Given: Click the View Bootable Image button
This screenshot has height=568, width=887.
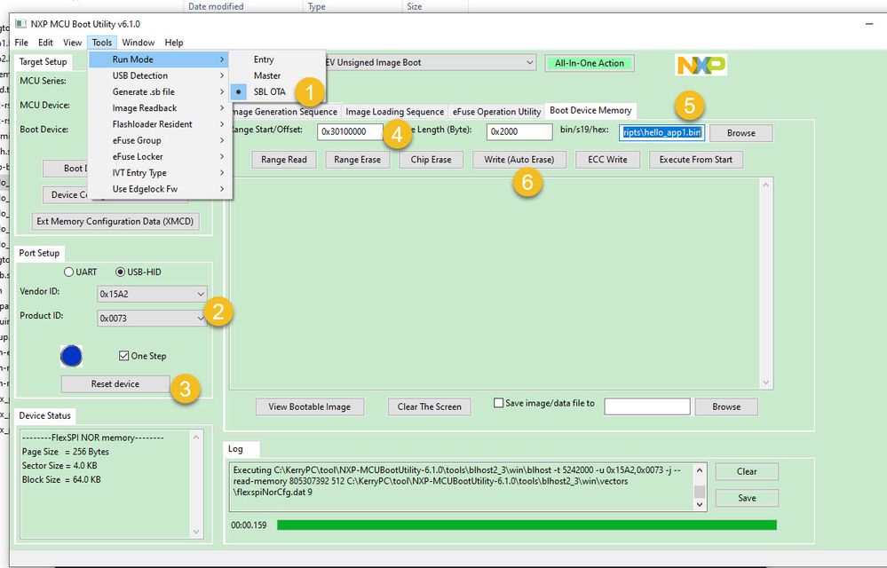Looking at the screenshot, I should [310, 407].
